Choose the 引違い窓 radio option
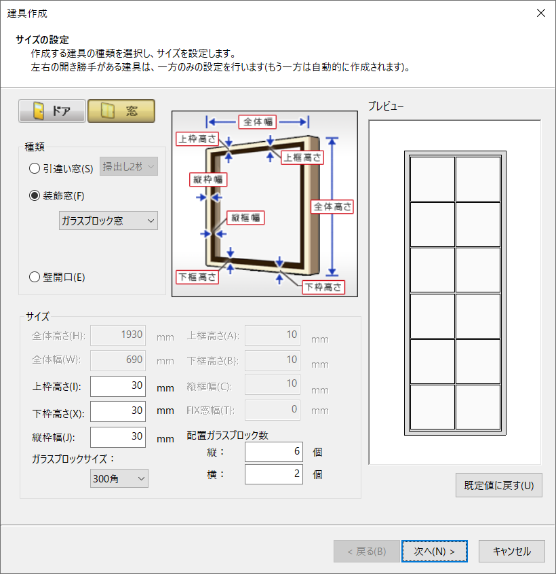556x574 pixels. 35,168
